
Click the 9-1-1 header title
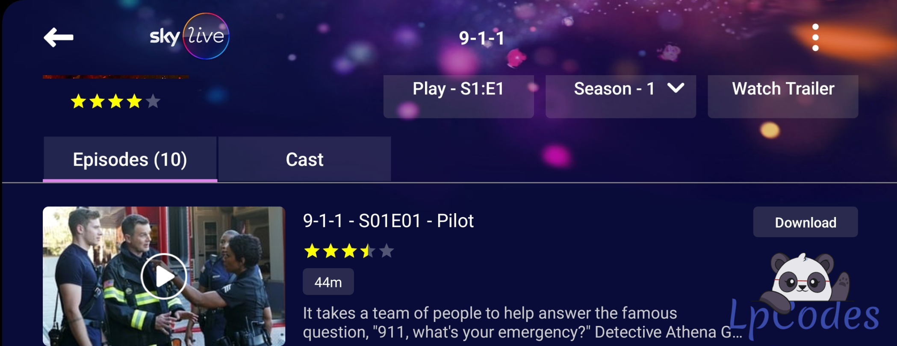pyautogui.click(x=481, y=38)
